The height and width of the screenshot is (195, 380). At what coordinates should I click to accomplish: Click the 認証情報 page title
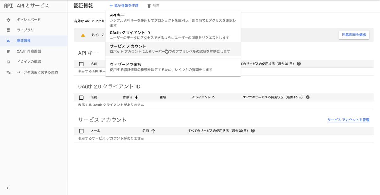coord(83,6)
